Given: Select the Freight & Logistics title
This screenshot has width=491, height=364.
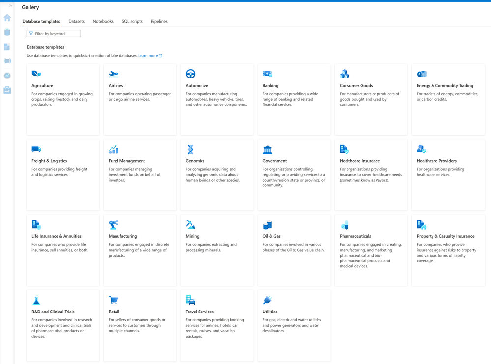Looking at the screenshot, I should pyautogui.click(x=49, y=161).
